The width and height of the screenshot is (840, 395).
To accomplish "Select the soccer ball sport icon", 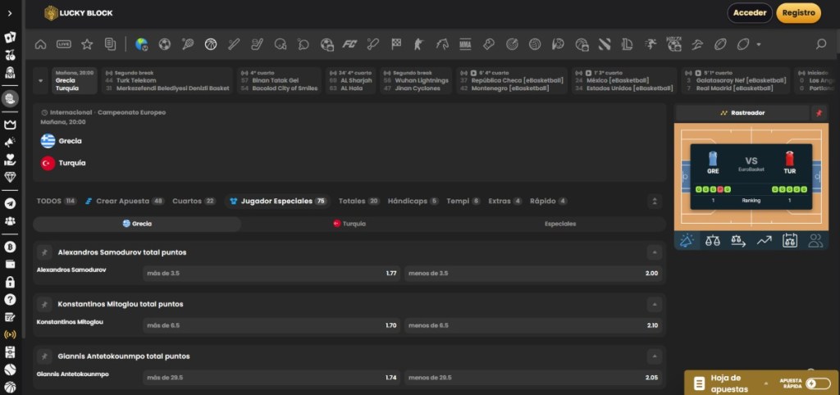I will (x=164, y=44).
